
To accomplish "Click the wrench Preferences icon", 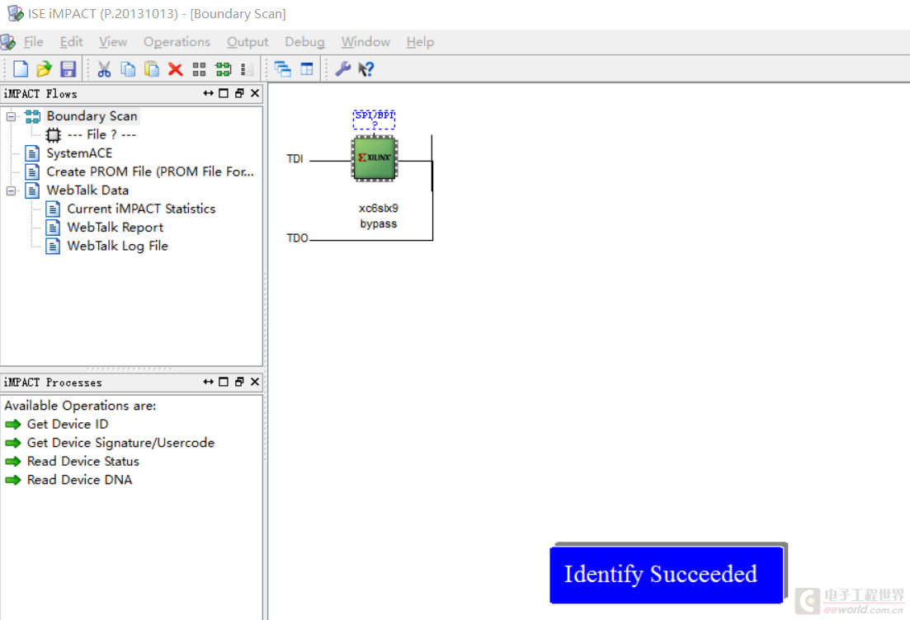I will point(343,69).
